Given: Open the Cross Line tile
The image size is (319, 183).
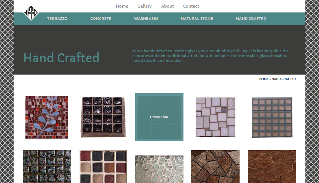Looking at the screenshot, I should pos(159,117).
